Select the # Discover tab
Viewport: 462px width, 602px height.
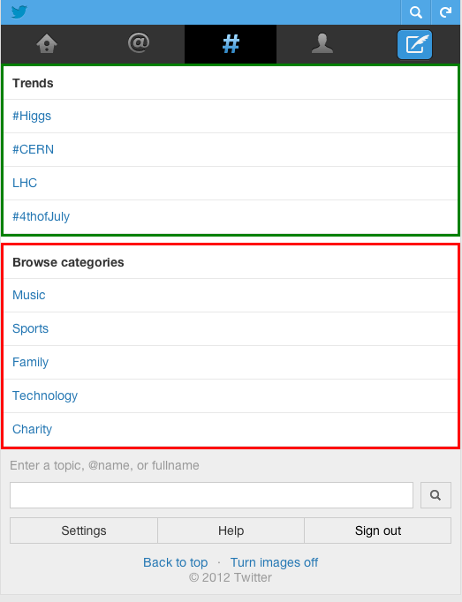[x=231, y=44]
